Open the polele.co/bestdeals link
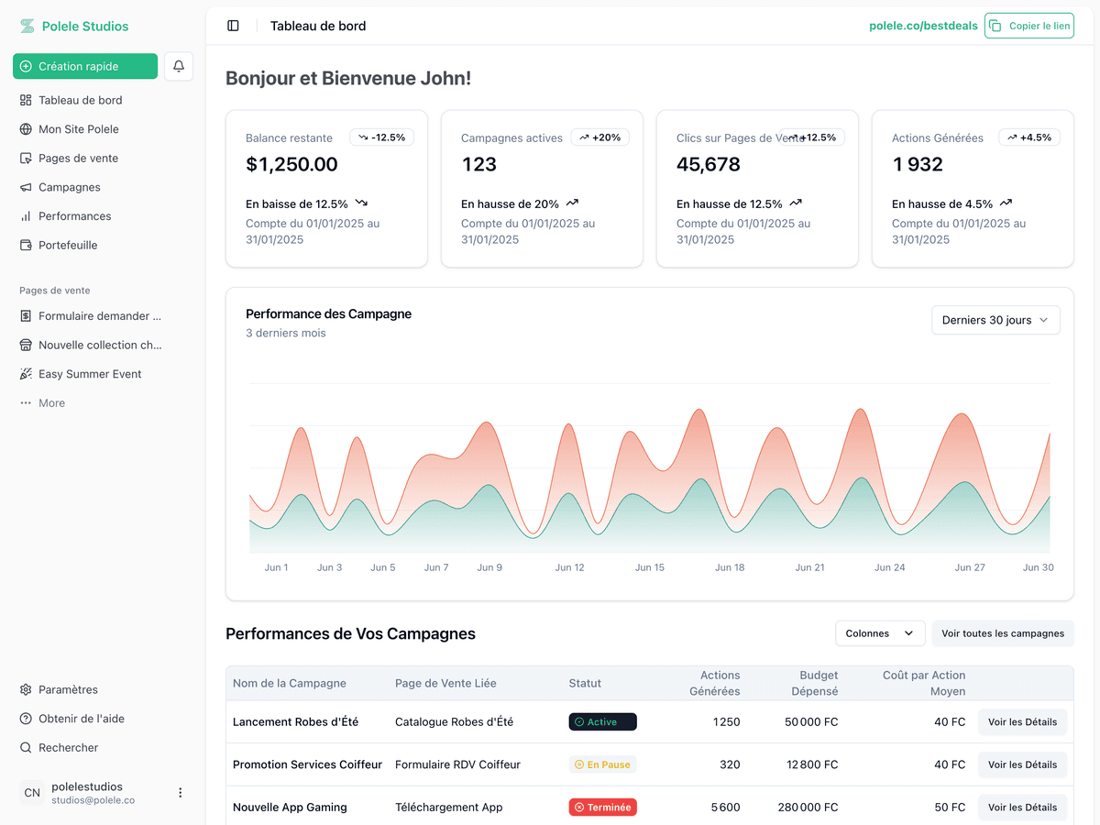This screenshot has width=1100, height=825. point(923,26)
